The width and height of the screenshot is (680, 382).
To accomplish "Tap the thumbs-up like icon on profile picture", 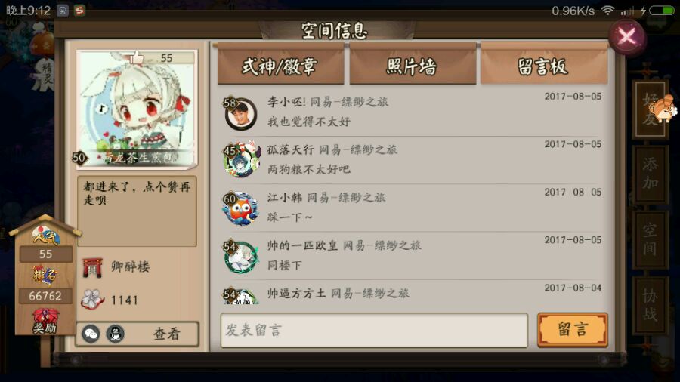I will tap(136, 57).
